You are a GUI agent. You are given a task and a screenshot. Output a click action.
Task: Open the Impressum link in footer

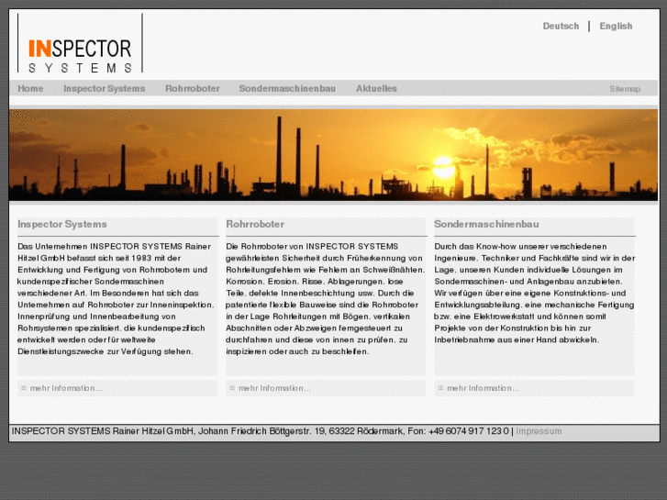(539, 431)
